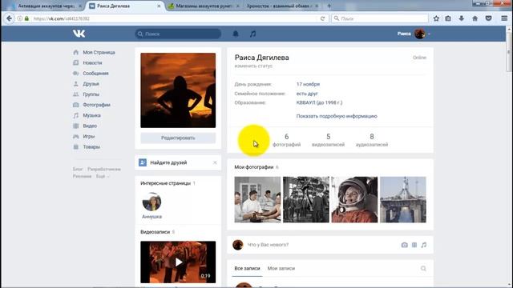Open the 5 видеозаписей counter
The height and width of the screenshot is (288, 513).
click(328, 140)
